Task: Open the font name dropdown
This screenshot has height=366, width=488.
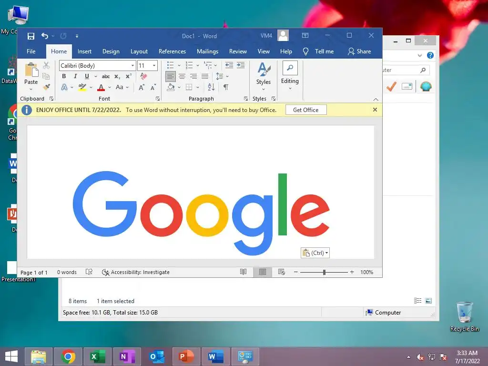Action: point(132,65)
